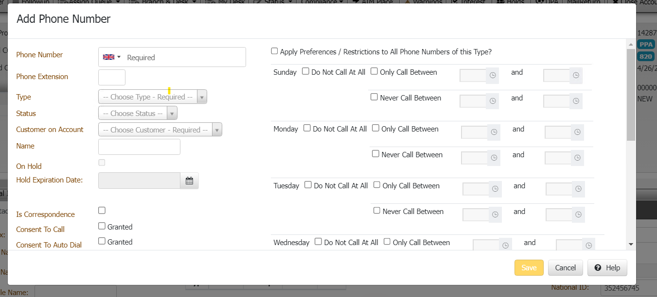This screenshot has height=297, width=657.
Task: Tick the Consent To Call Granted checkbox
Action: point(102,226)
